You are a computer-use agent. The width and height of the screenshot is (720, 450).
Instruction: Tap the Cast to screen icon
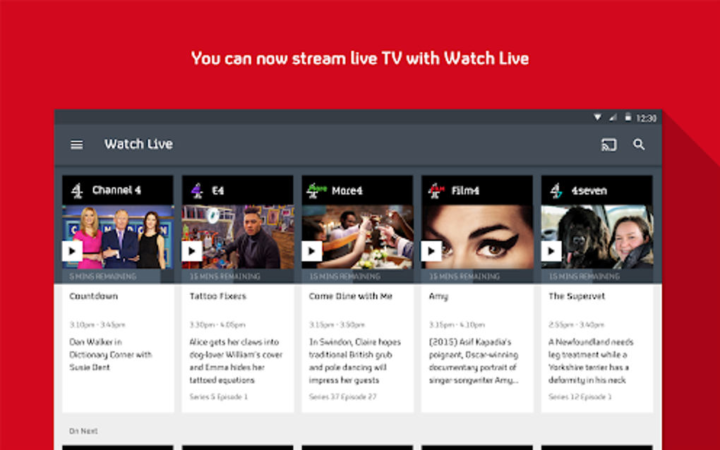coord(609,145)
